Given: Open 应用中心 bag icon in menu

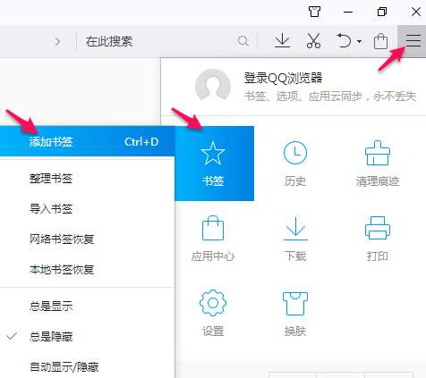Looking at the screenshot, I should [x=213, y=239].
